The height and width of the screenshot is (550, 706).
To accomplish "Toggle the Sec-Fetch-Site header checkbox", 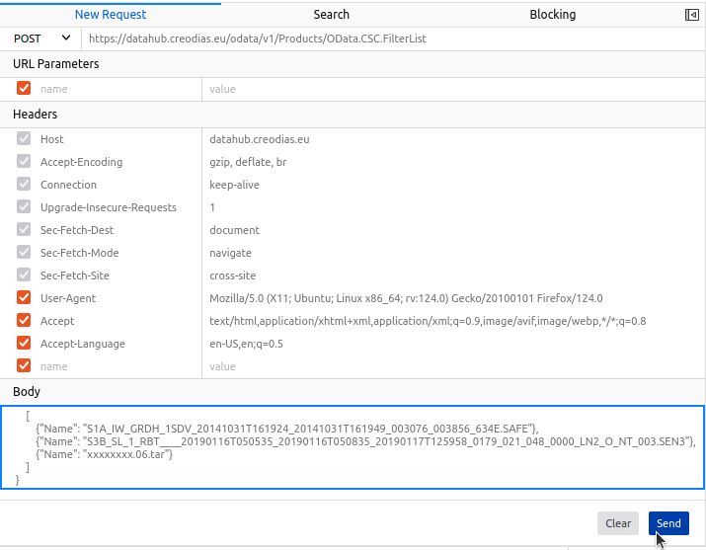I will pos(24,275).
